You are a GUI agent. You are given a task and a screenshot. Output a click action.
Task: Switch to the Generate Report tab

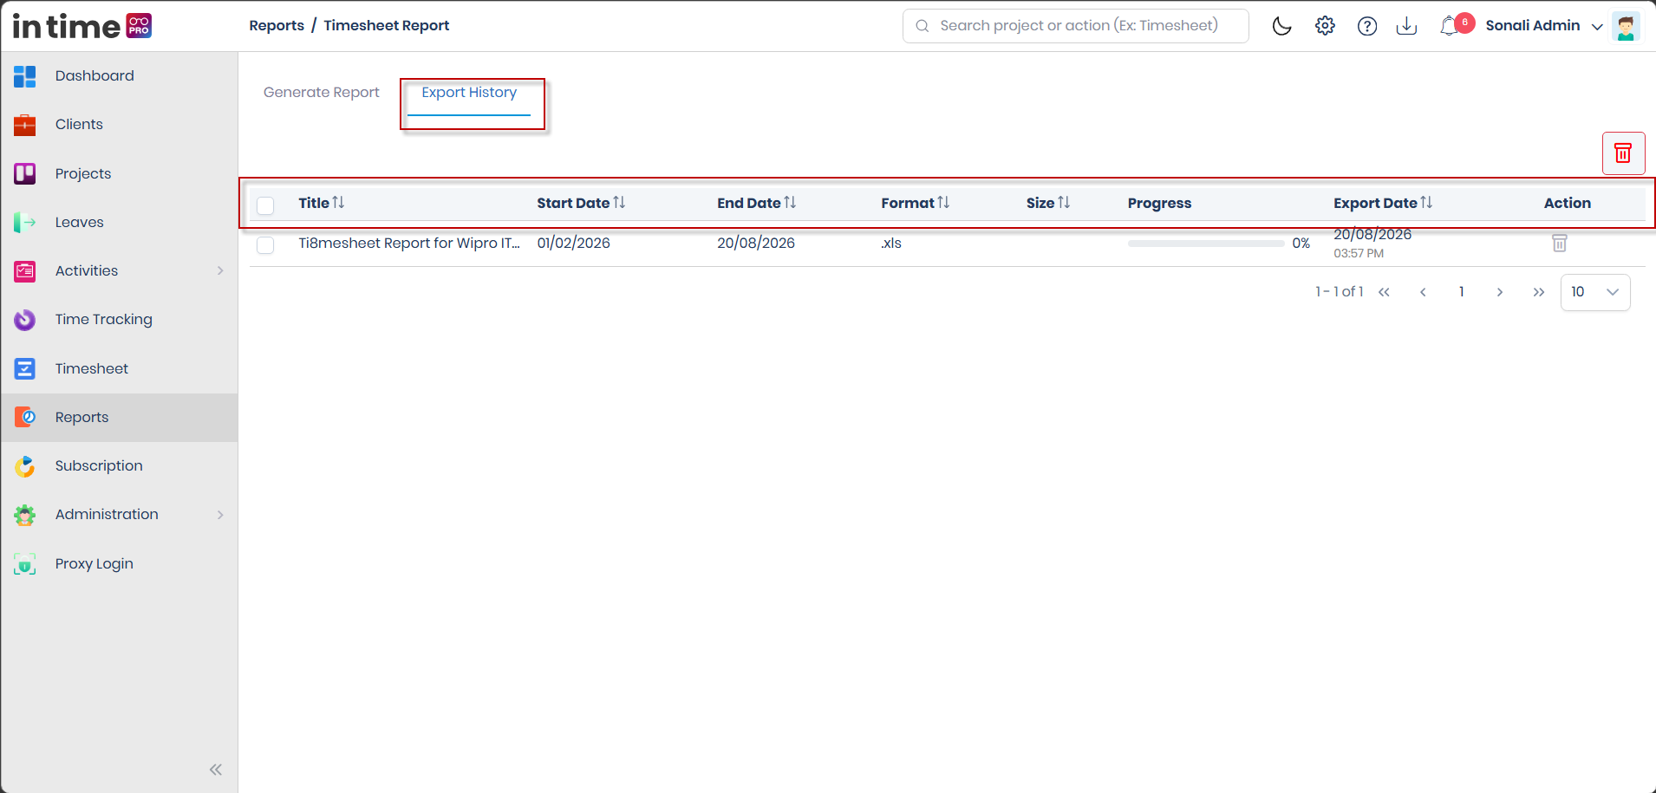pos(322,93)
